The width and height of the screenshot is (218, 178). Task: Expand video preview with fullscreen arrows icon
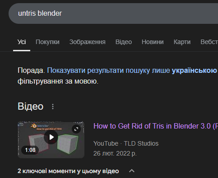pyautogui.click(x=76, y=129)
